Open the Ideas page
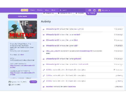The width and height of the screenshot is (126, 94). [47, 10]
